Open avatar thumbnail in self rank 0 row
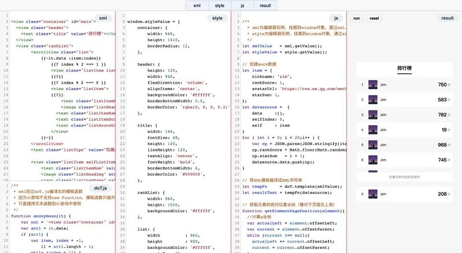This screenshot has height=253, width=462. tap(372, 194)
